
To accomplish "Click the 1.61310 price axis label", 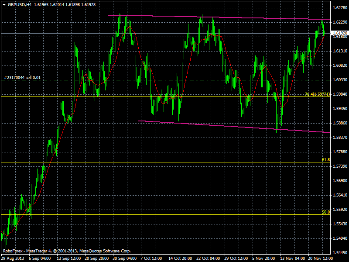I will click(x=340, y=51).
